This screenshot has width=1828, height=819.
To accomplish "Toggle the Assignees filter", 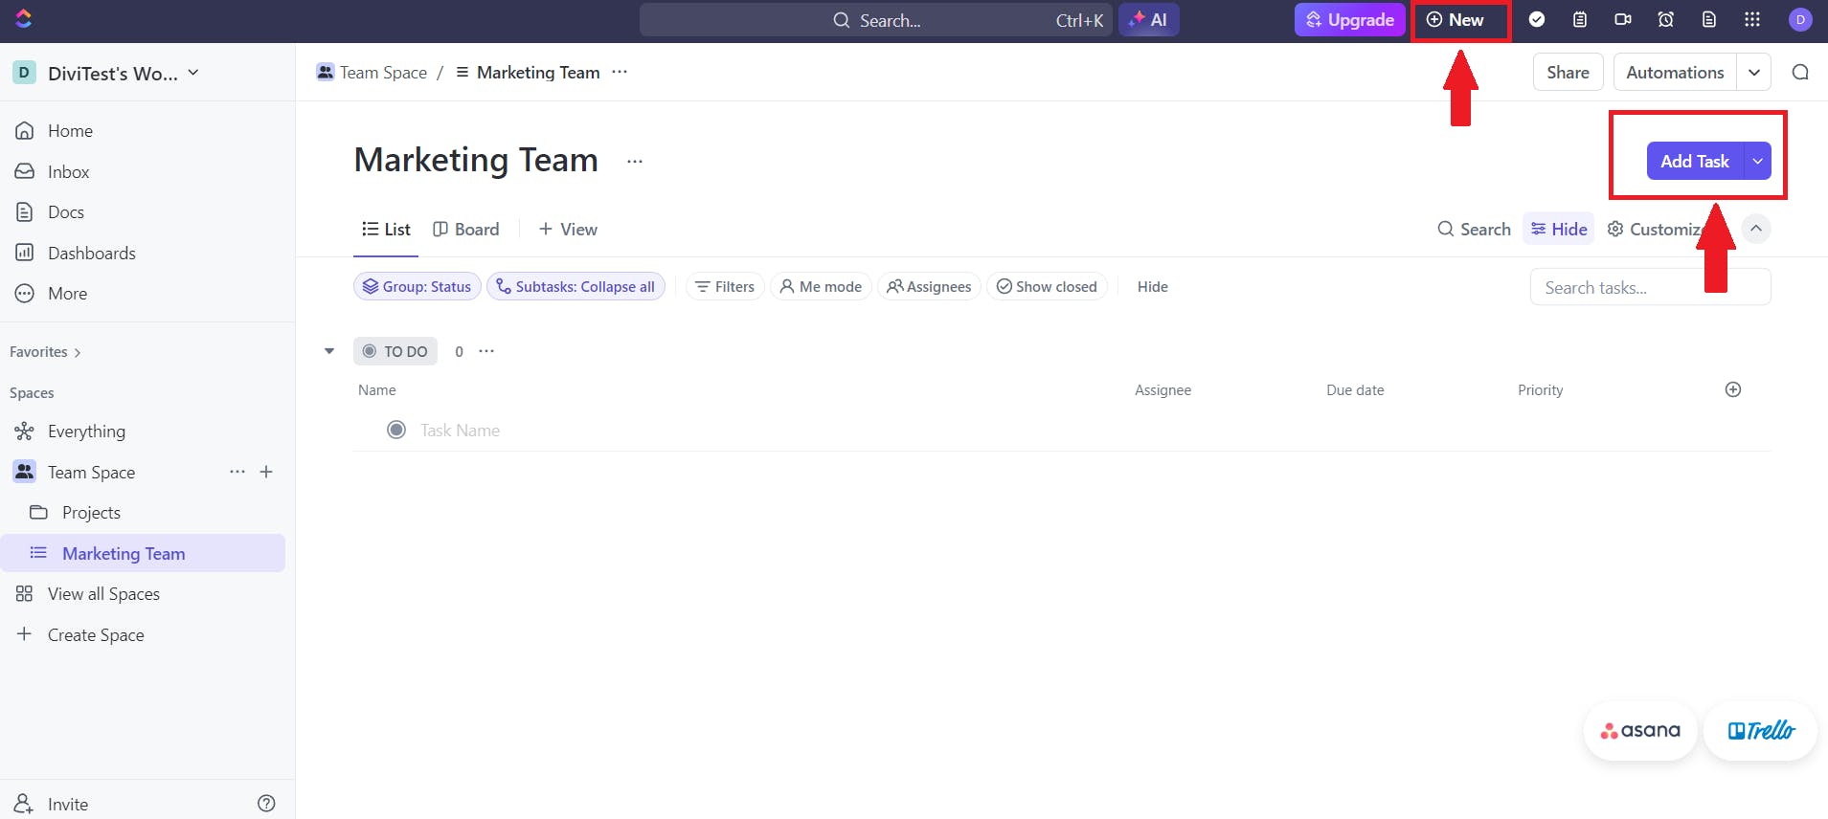I will pyautogui.click(x=929, y=287).
